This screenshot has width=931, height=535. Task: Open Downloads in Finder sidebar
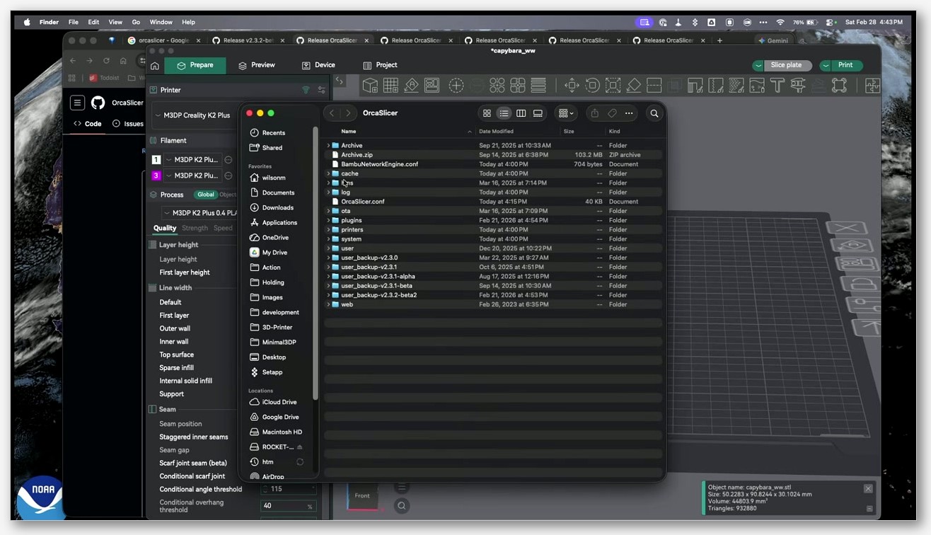(278, 207)
